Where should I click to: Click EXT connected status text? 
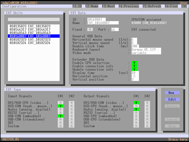pyautogui.click(x=144, y=30)
